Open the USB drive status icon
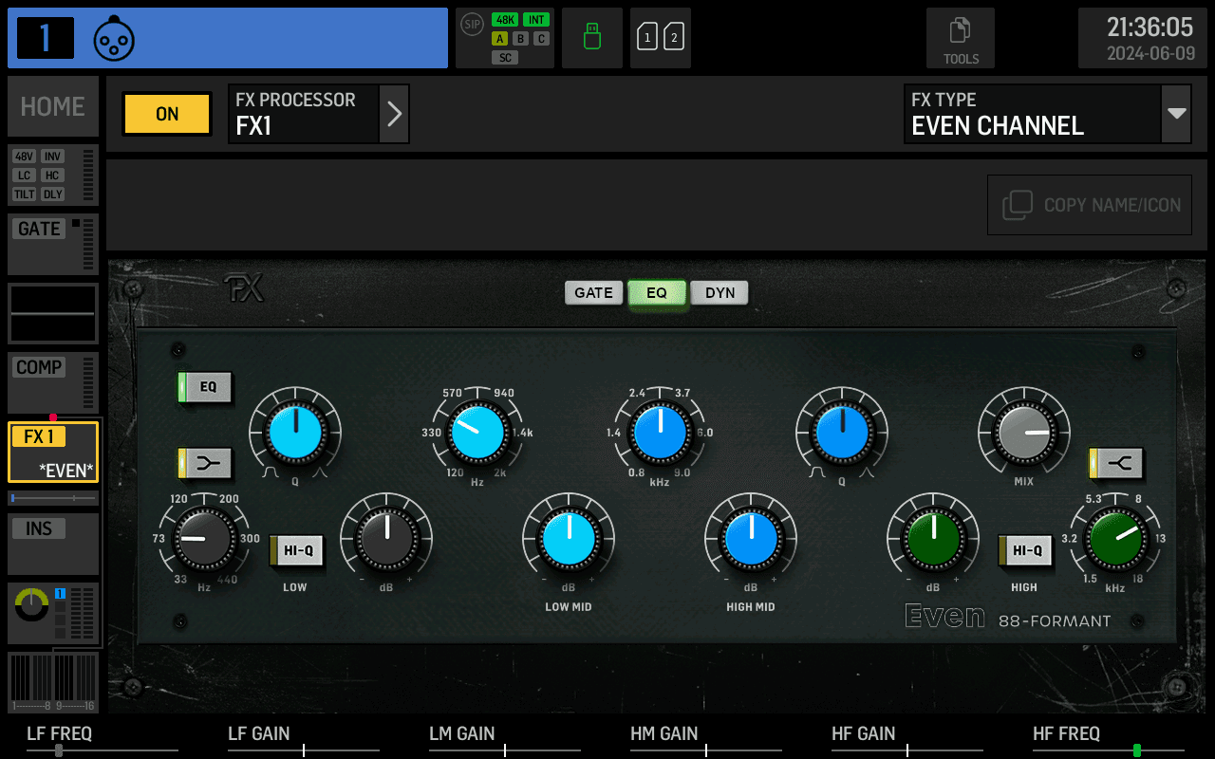Viewport: 1215px width, 759px height. [x=592, y=38]
